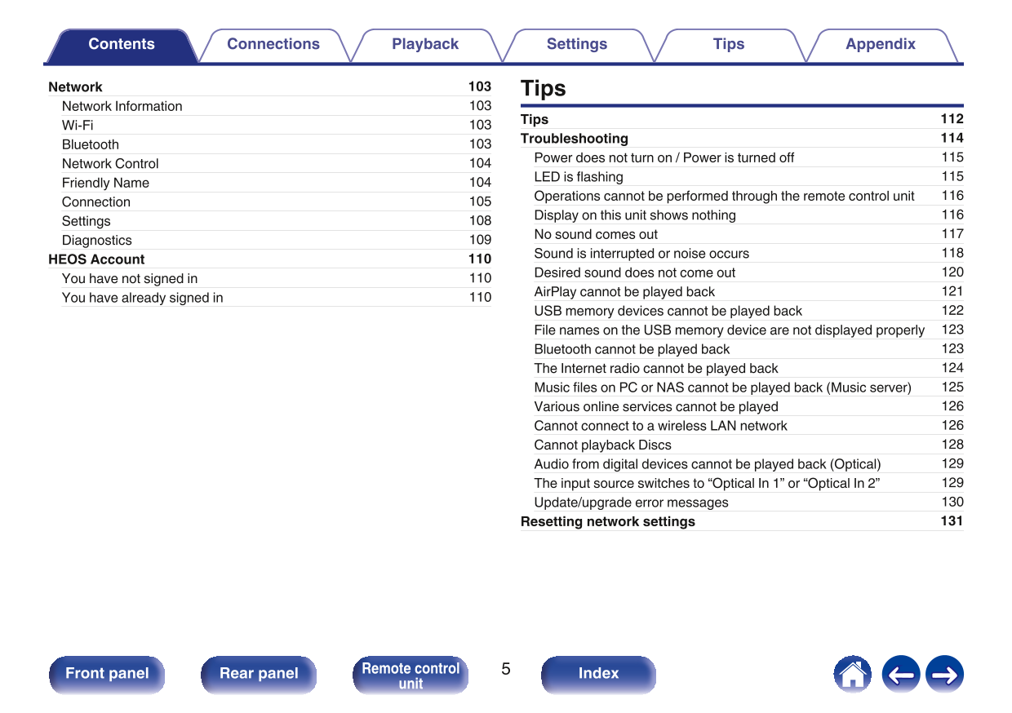The width and height of the screenshot is (1012, 713).
Task: Go to previous page with left arrow
Action: tap(900, 675)
